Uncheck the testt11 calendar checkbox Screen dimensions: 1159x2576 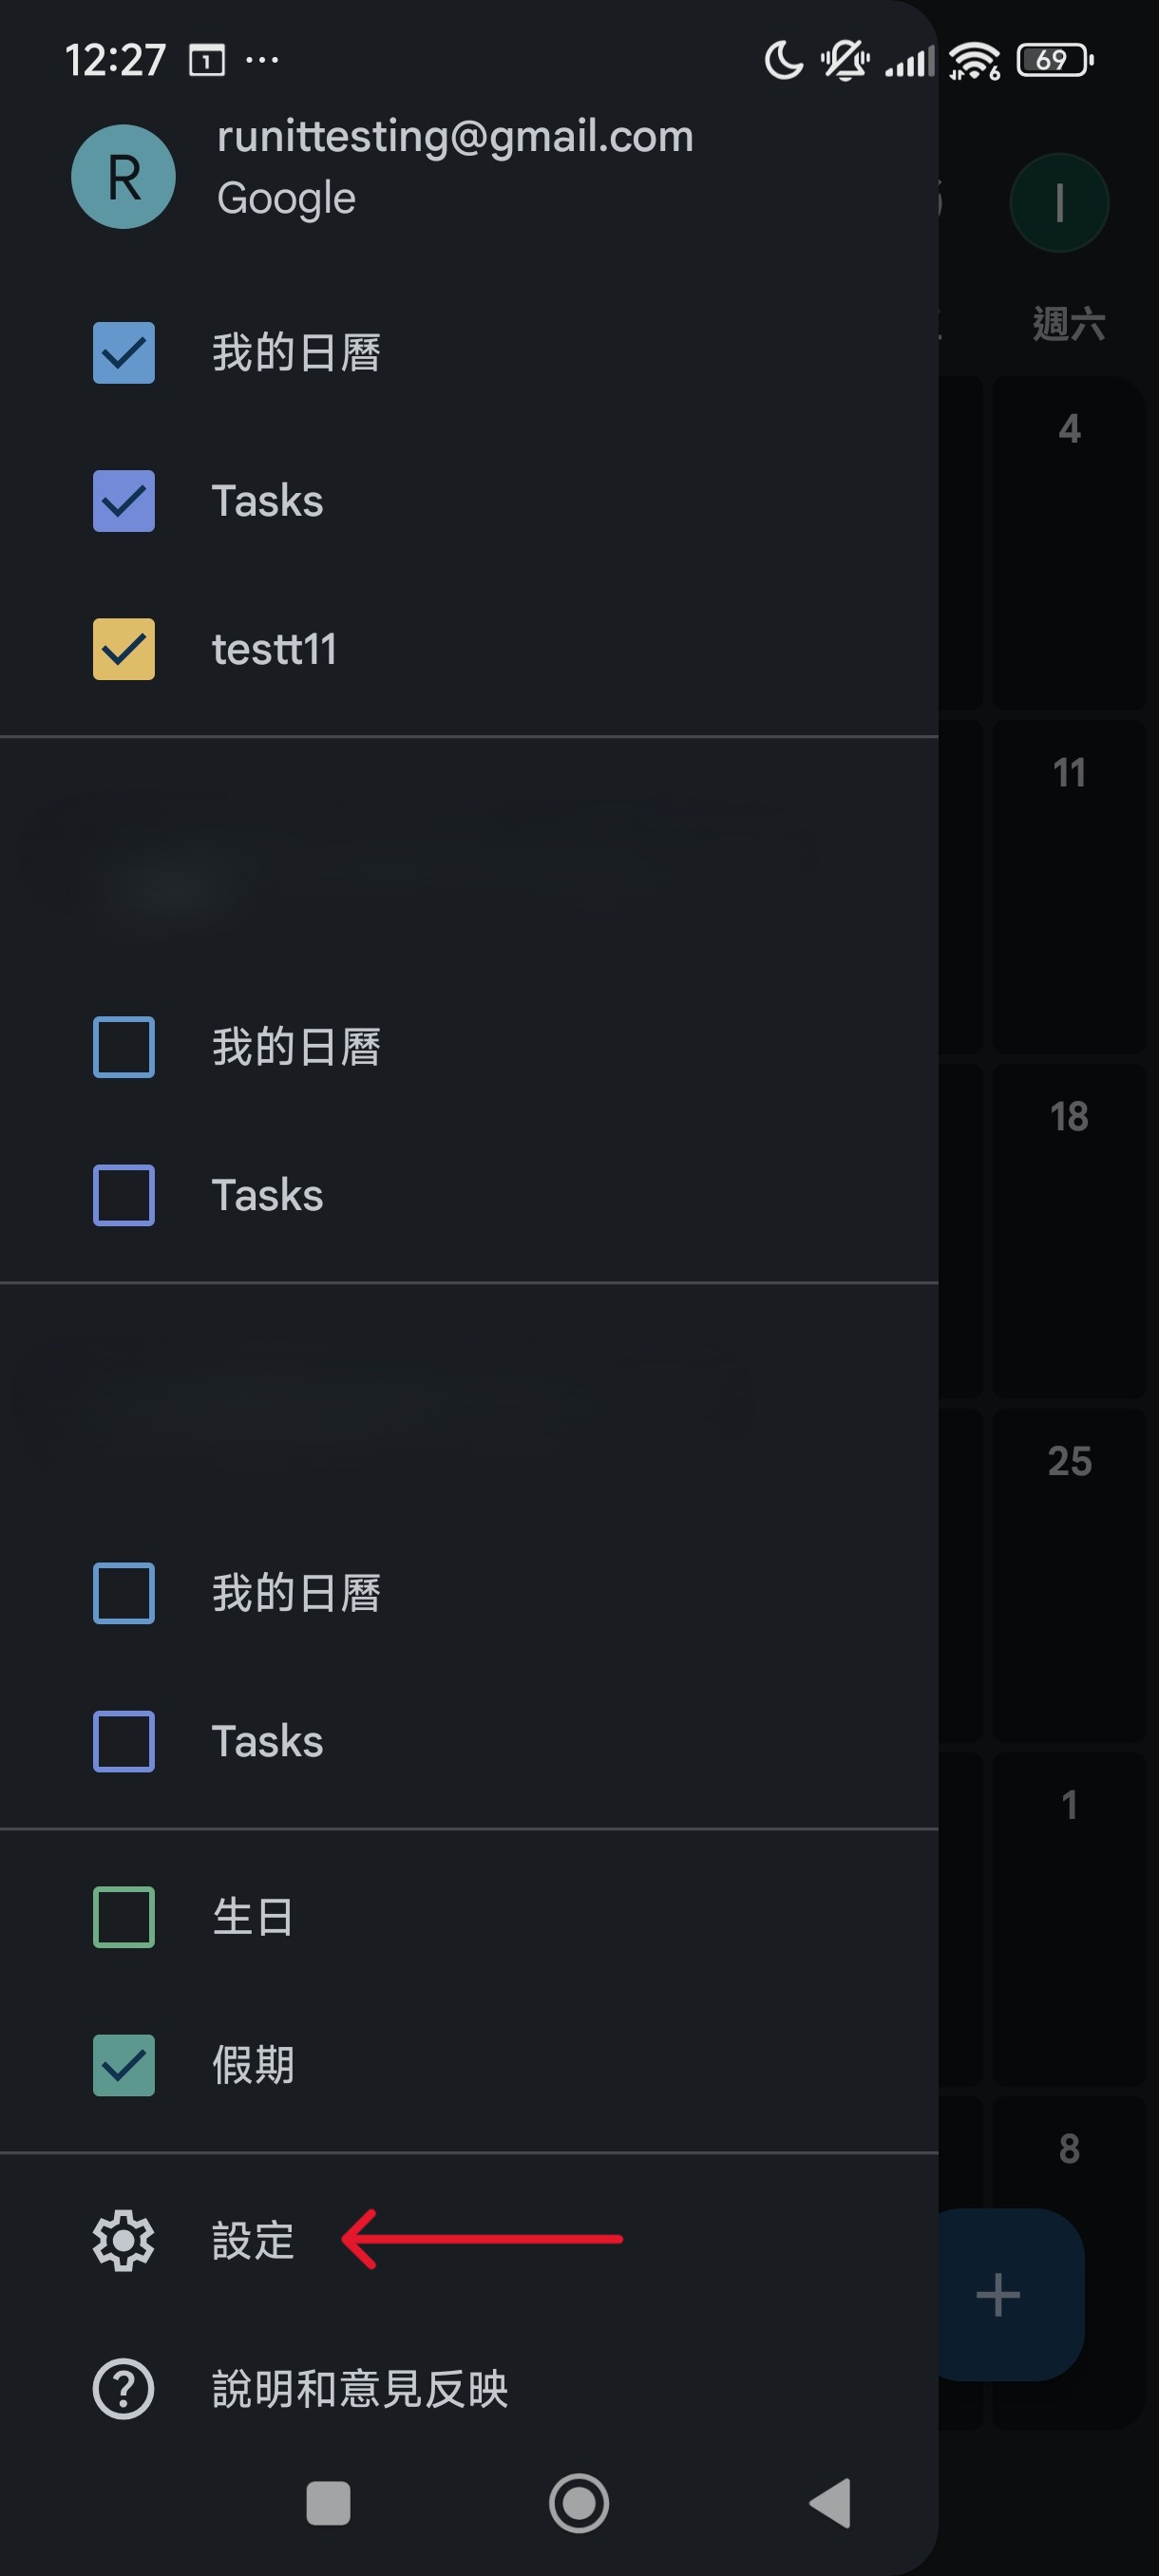(x=124, y=649)
